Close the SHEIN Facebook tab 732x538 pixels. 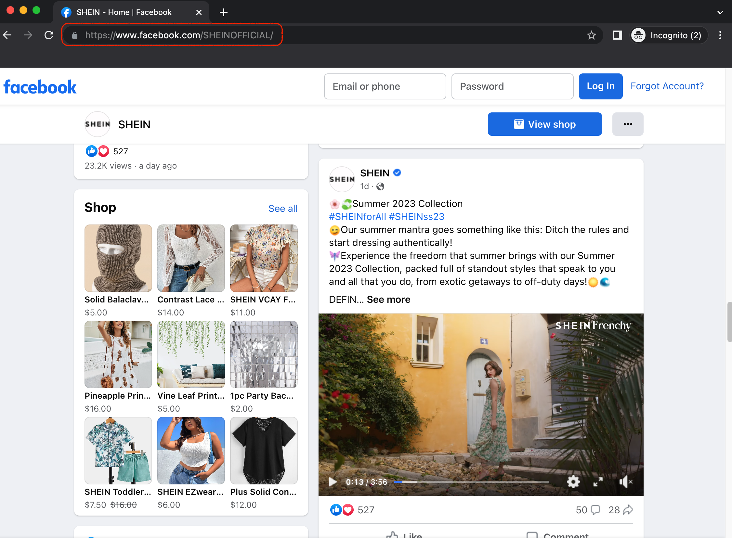(199, 12)
